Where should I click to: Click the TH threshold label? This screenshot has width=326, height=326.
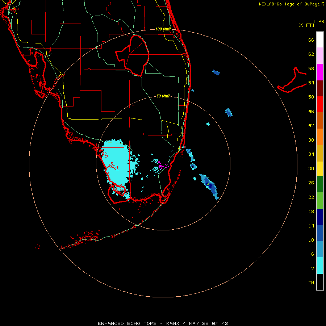coord(311,283)
